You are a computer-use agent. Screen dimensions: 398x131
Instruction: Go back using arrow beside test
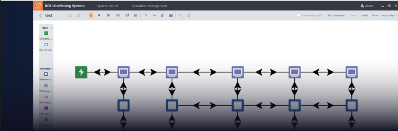(41, 16)
